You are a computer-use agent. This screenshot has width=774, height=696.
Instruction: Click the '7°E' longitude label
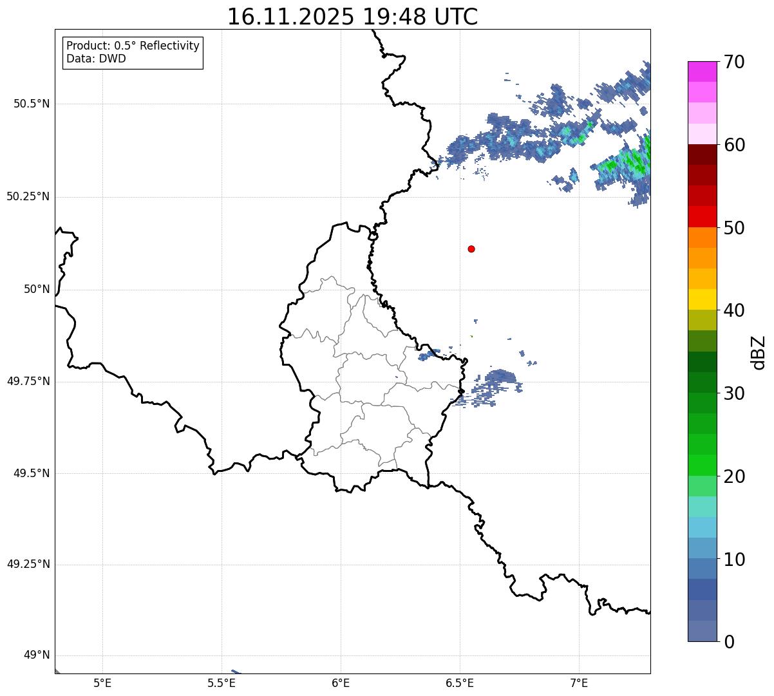(x=579, y=682)
